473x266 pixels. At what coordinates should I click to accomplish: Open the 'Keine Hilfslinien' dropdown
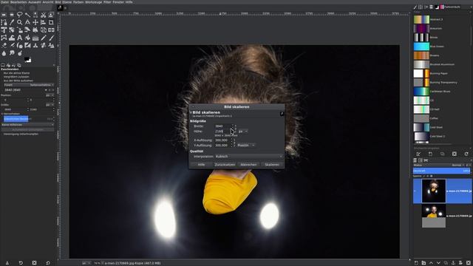pos(27,125)
